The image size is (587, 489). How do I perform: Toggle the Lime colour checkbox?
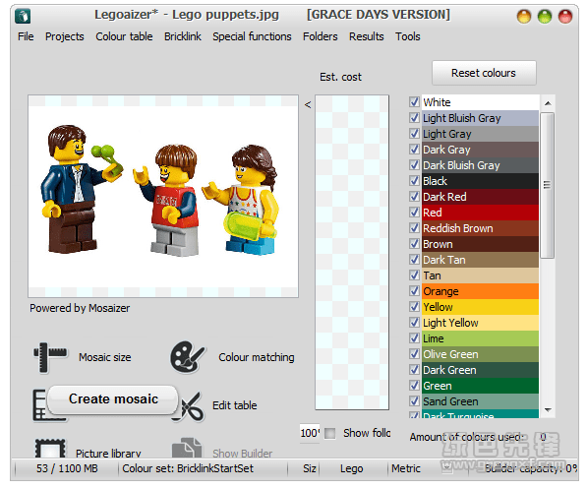coord(414,338)
